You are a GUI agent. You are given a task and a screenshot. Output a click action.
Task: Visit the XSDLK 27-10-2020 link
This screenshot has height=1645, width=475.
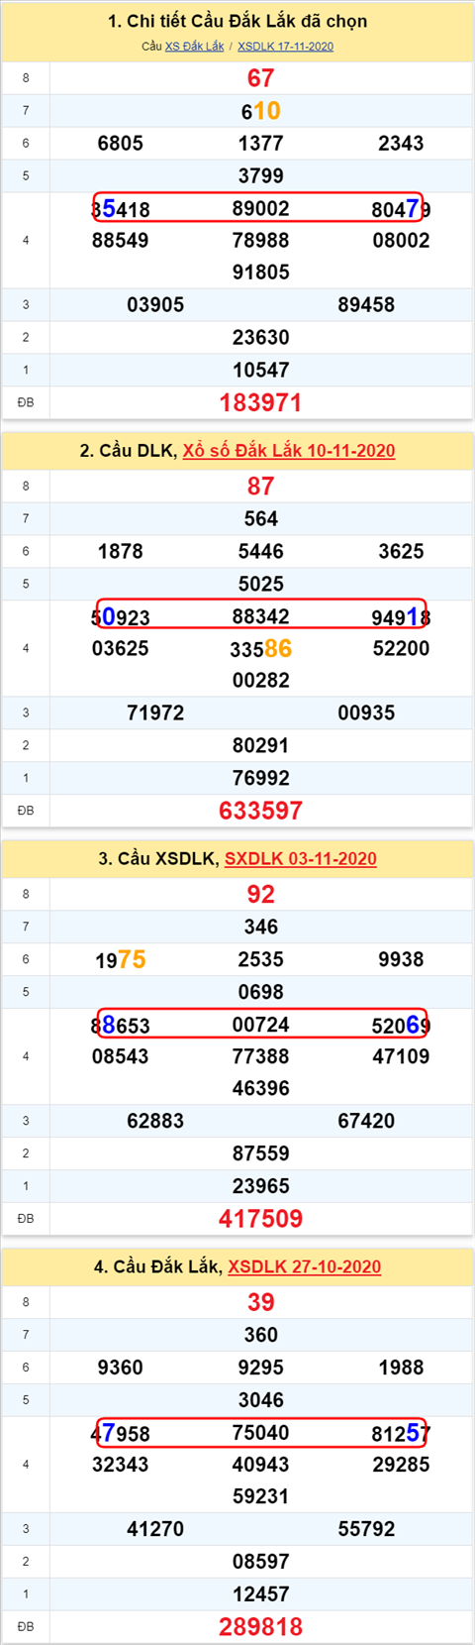coord(305,1267)
